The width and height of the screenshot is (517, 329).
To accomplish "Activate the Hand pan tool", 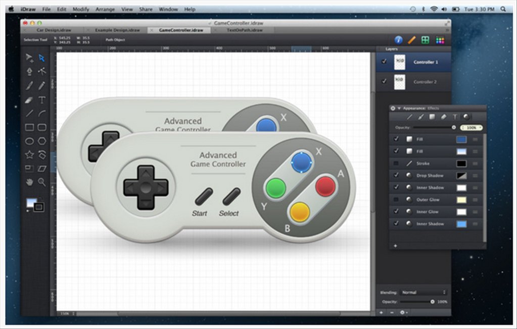I will [29, 182].
